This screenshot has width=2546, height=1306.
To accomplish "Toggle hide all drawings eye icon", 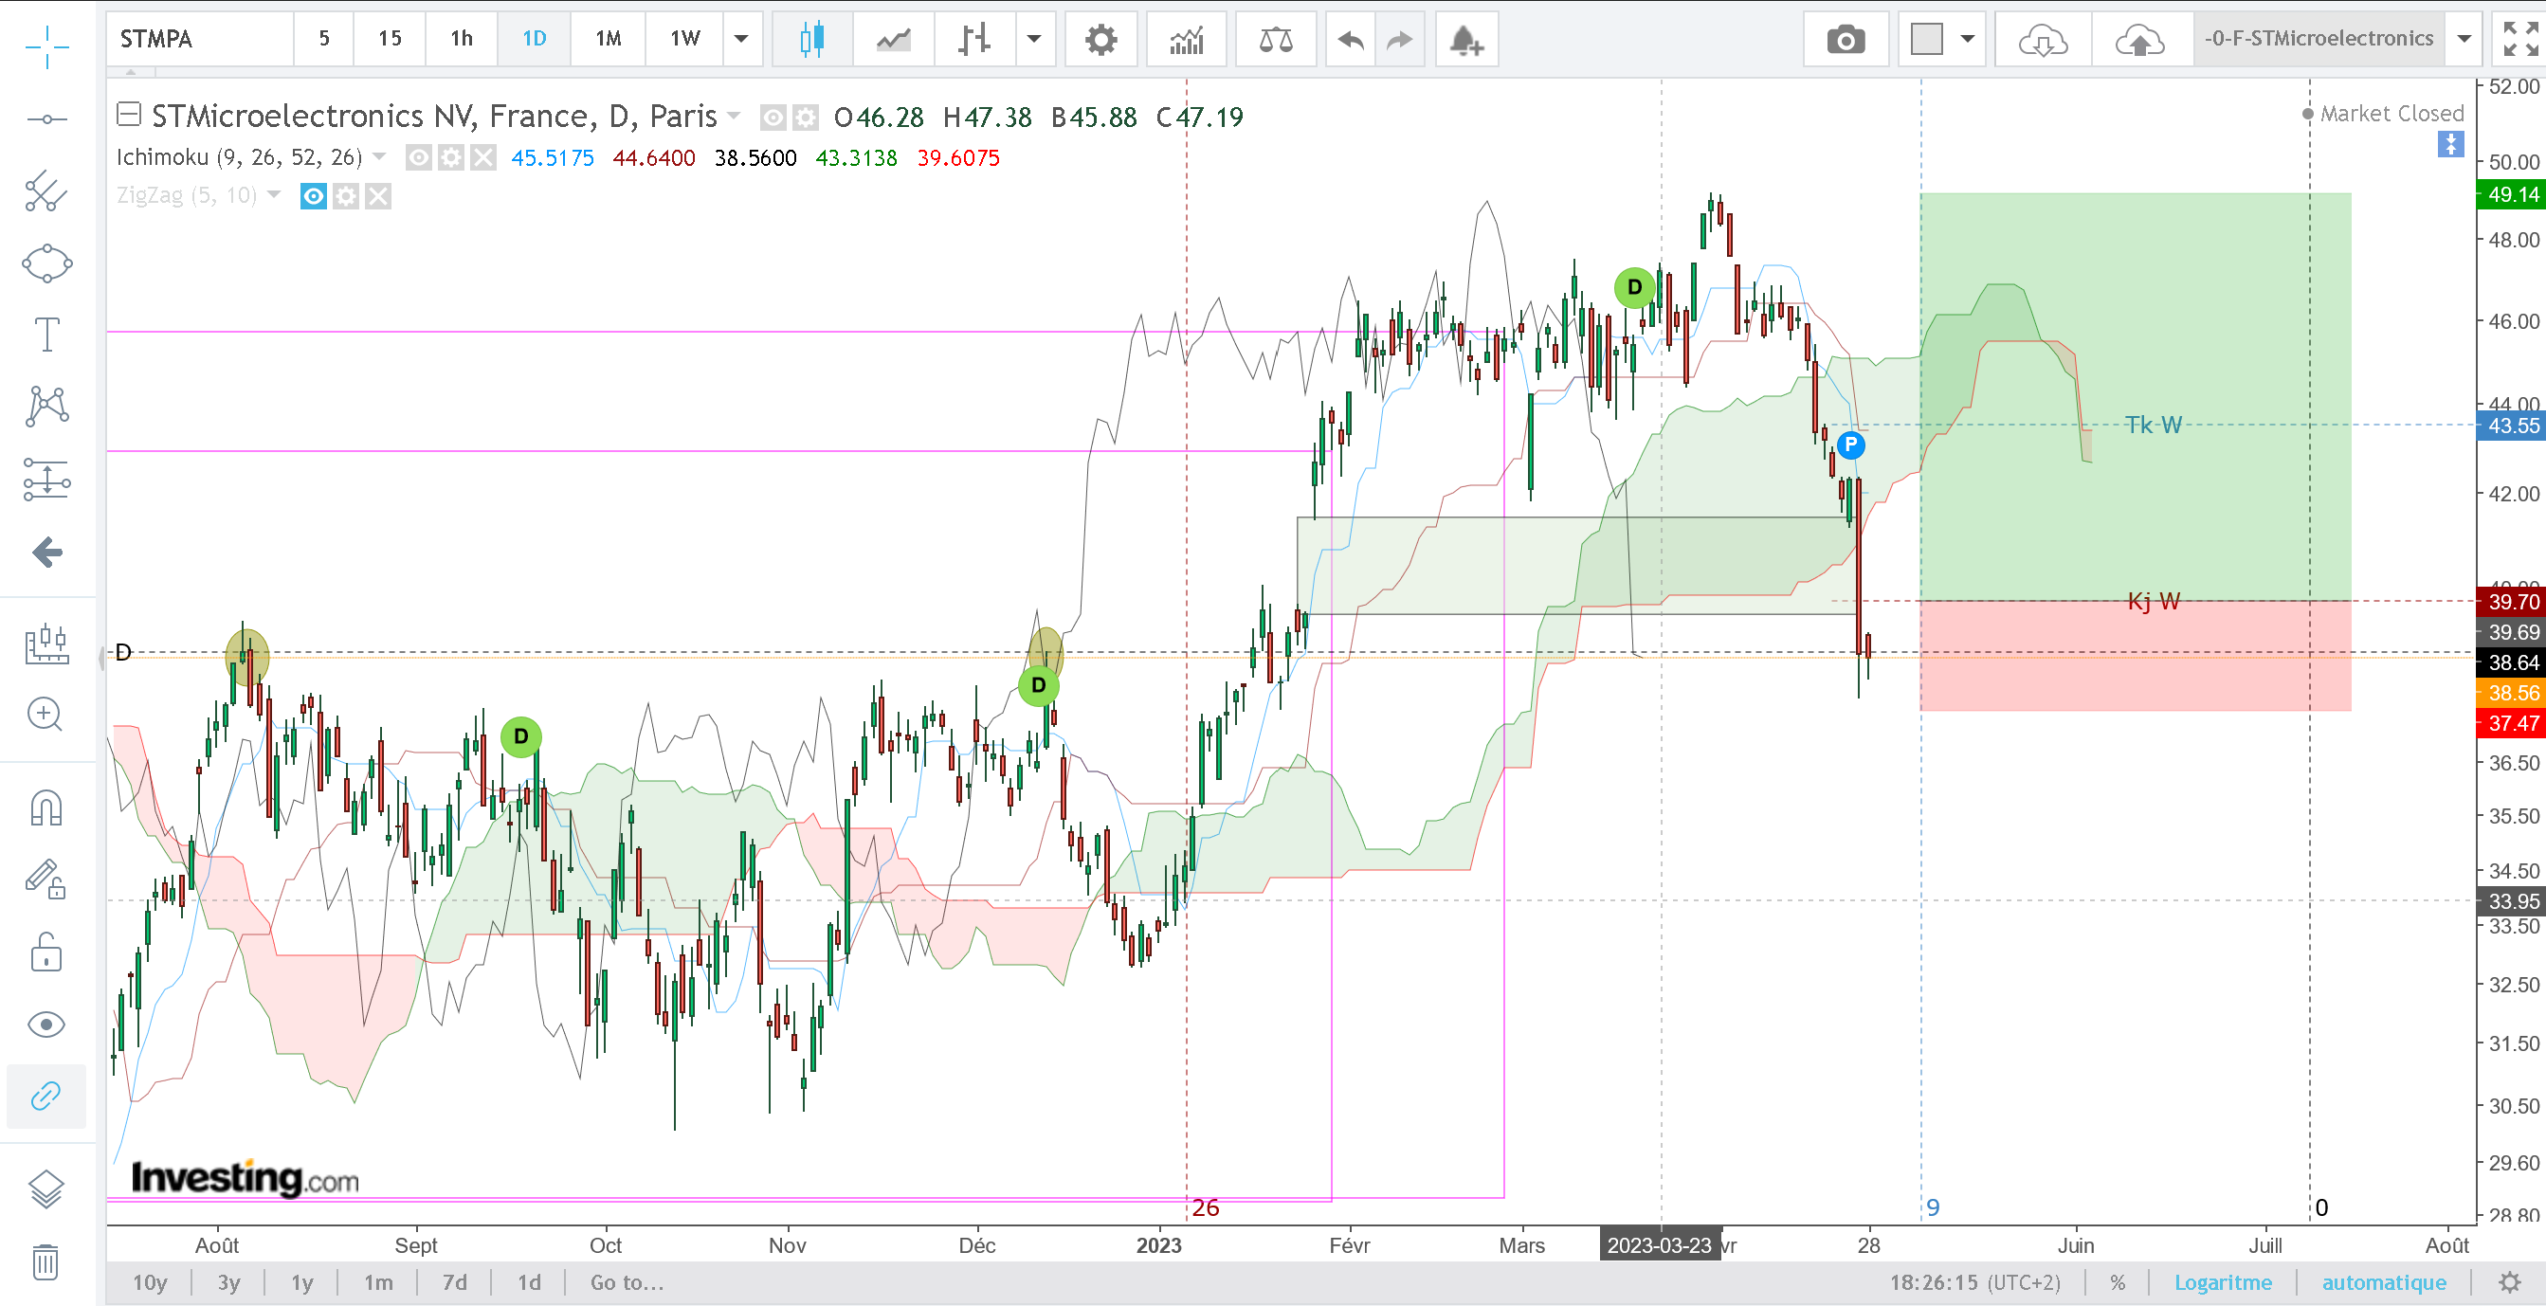I will pos(46,1025).
